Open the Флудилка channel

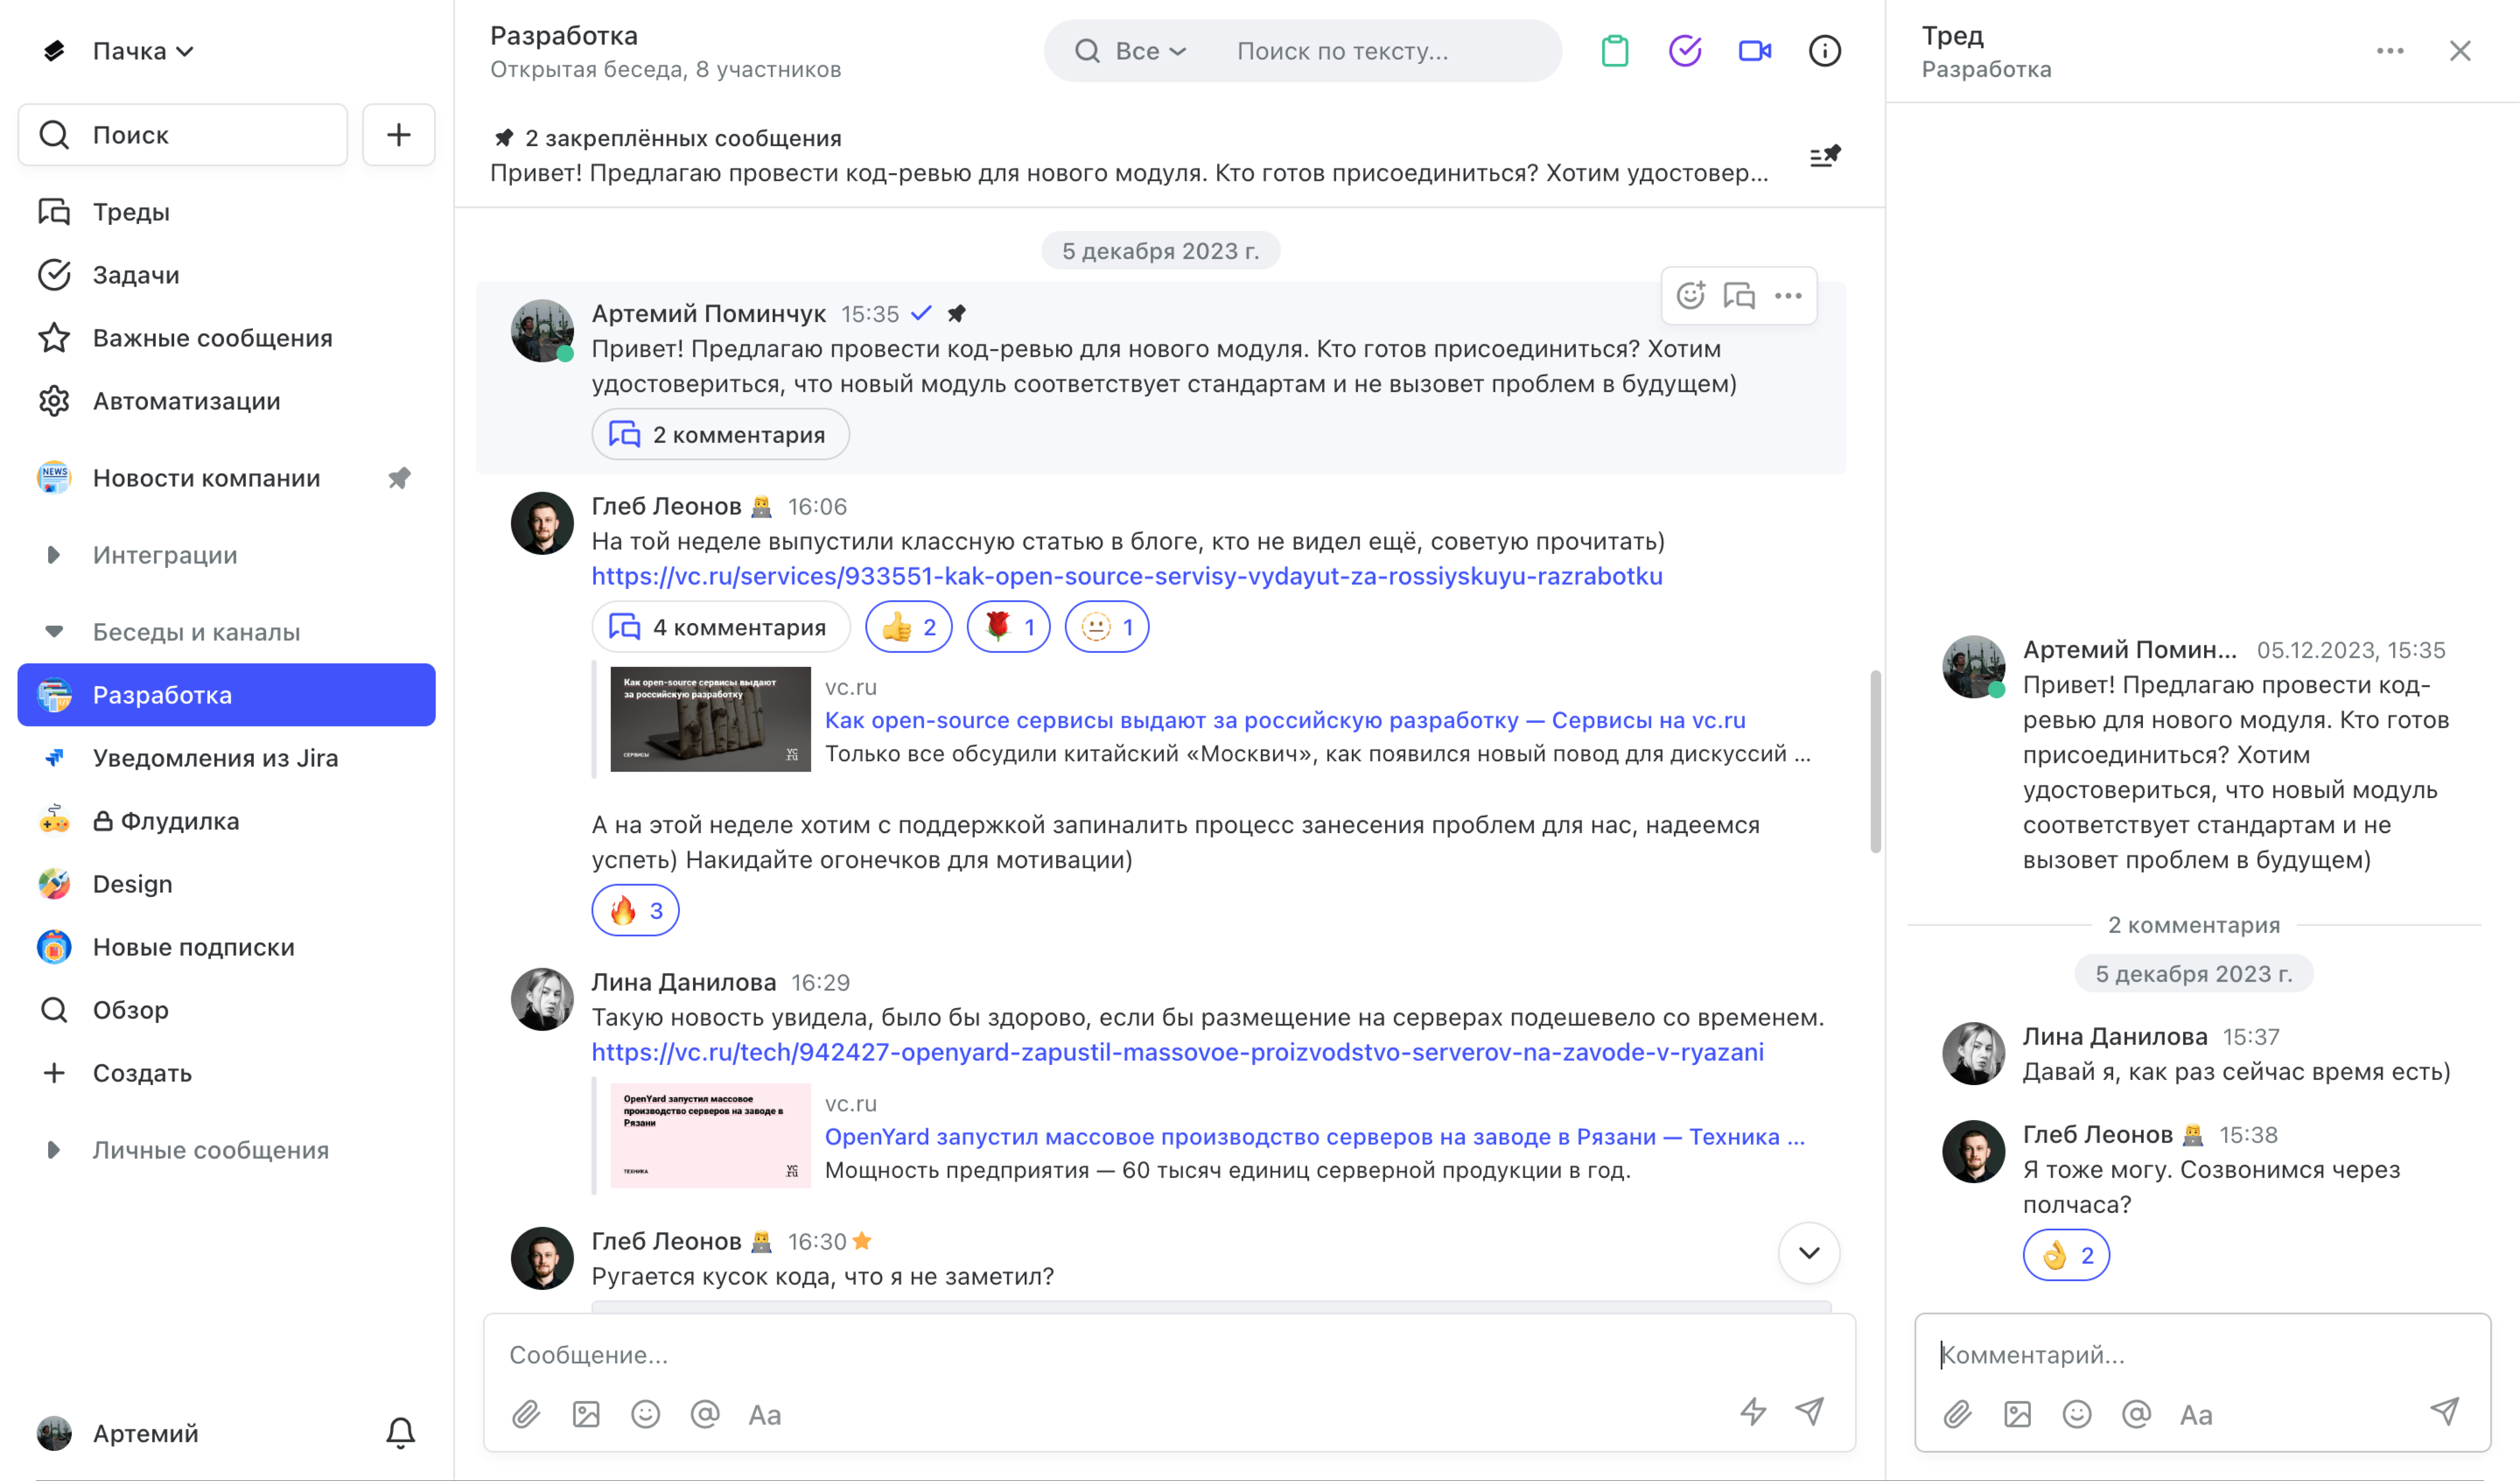(227, 821)
